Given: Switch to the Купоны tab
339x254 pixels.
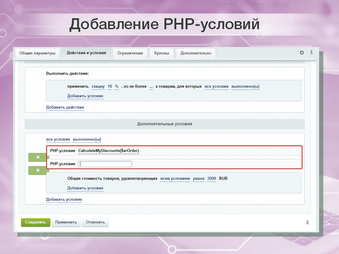Looking at the screenshot, I should [x=161, y=53].
